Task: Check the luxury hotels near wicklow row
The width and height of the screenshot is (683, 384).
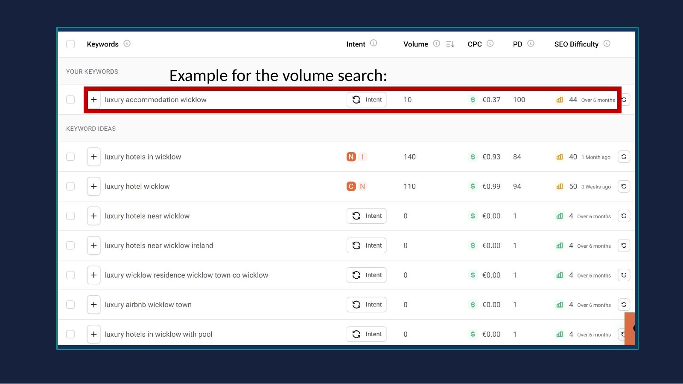Action: (70, 216)
